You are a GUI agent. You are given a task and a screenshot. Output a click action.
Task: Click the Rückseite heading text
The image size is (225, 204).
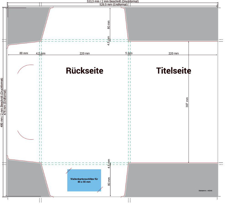pyautogui.click(x=85, y=71)
